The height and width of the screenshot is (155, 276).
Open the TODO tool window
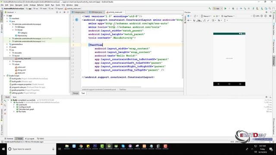(x=41, y=139)
